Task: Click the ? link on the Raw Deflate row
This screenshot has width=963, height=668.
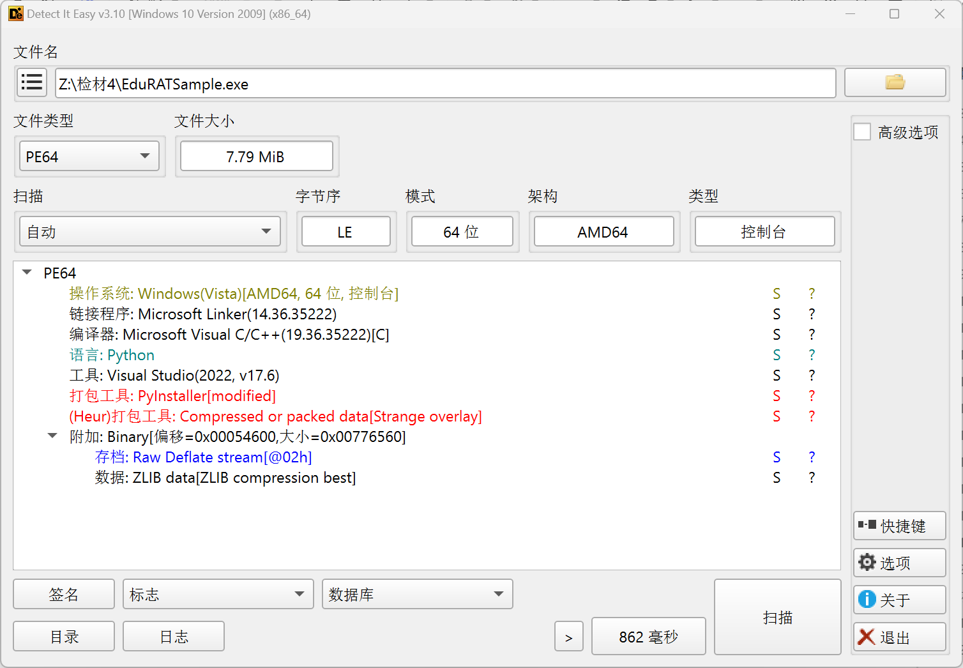Action: click(x=812, y=457)
